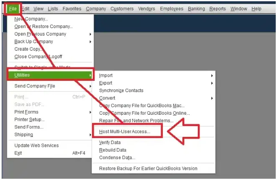Select Open or Restore Company
Screen dimensions: 277x180
point(50,26)
